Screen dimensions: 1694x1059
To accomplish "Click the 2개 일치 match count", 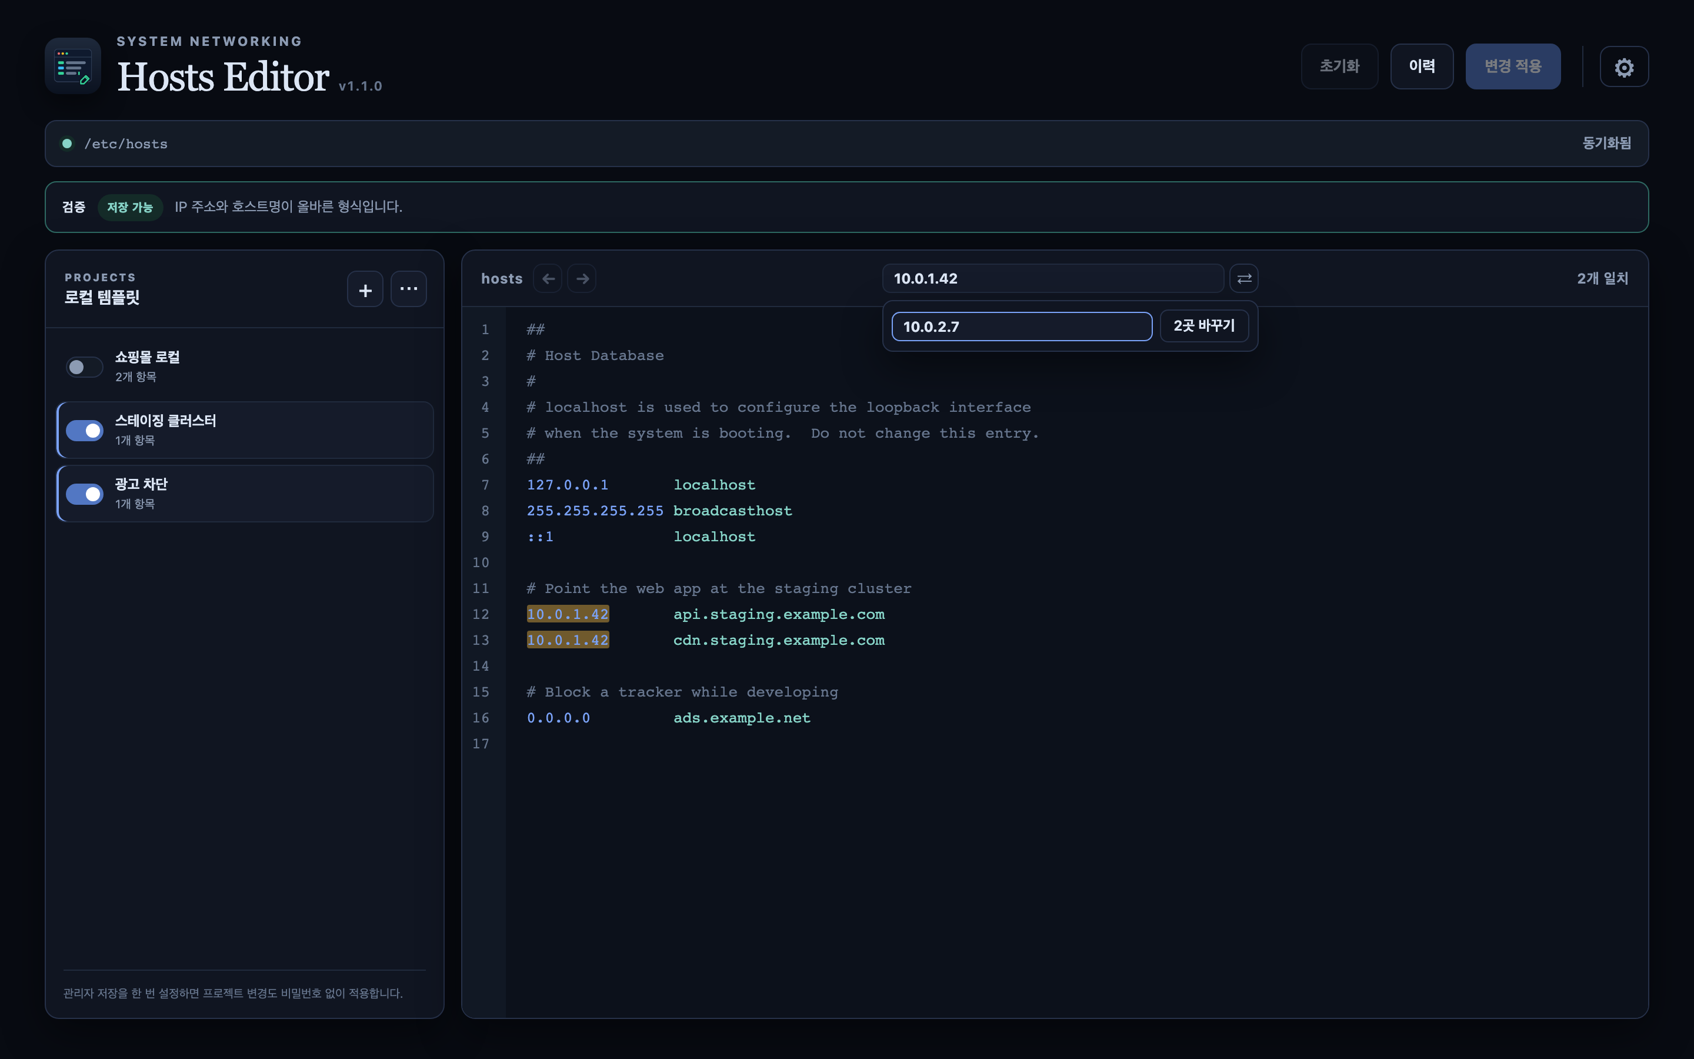I will [x=1602, y=279].
